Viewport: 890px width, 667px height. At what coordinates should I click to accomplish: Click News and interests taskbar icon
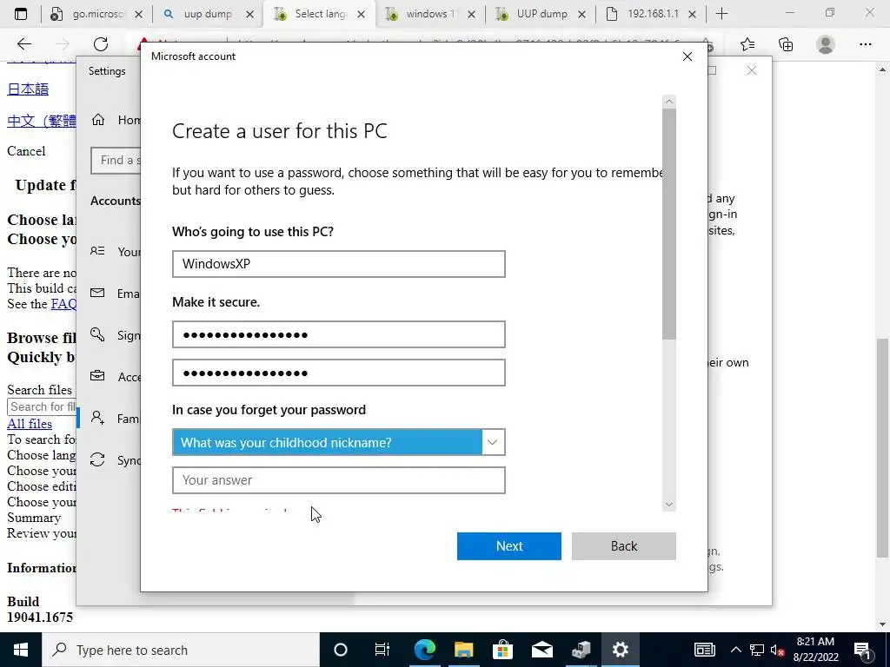[x=704, y=650]
